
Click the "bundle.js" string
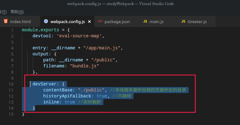click(x=84, y=66)
